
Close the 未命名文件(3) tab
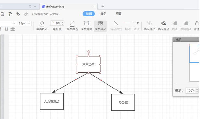pyautogui.click(x=94, y=6)
